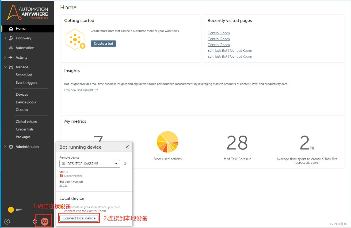
Task: Open third Control Room recent link
Action: coord(219,45)
